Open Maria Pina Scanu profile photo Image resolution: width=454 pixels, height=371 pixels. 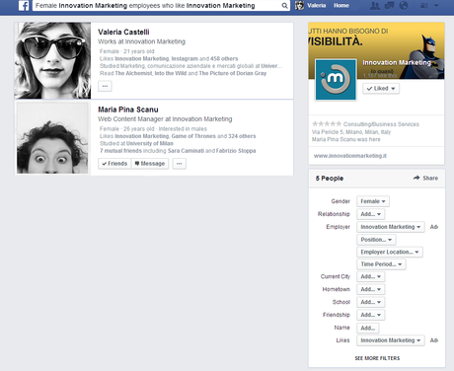click(x=52, y=138)
